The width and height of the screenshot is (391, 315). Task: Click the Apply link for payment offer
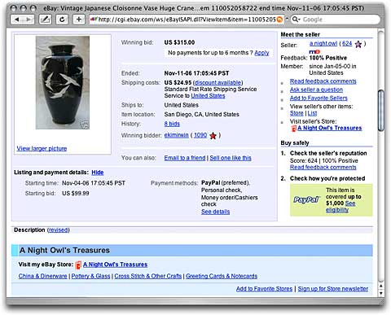[261, 53]
